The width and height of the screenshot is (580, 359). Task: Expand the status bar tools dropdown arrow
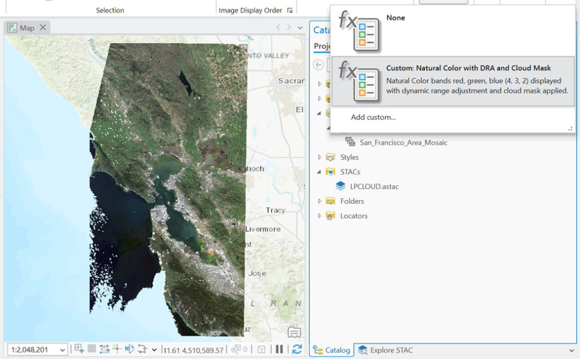point(154,350)
